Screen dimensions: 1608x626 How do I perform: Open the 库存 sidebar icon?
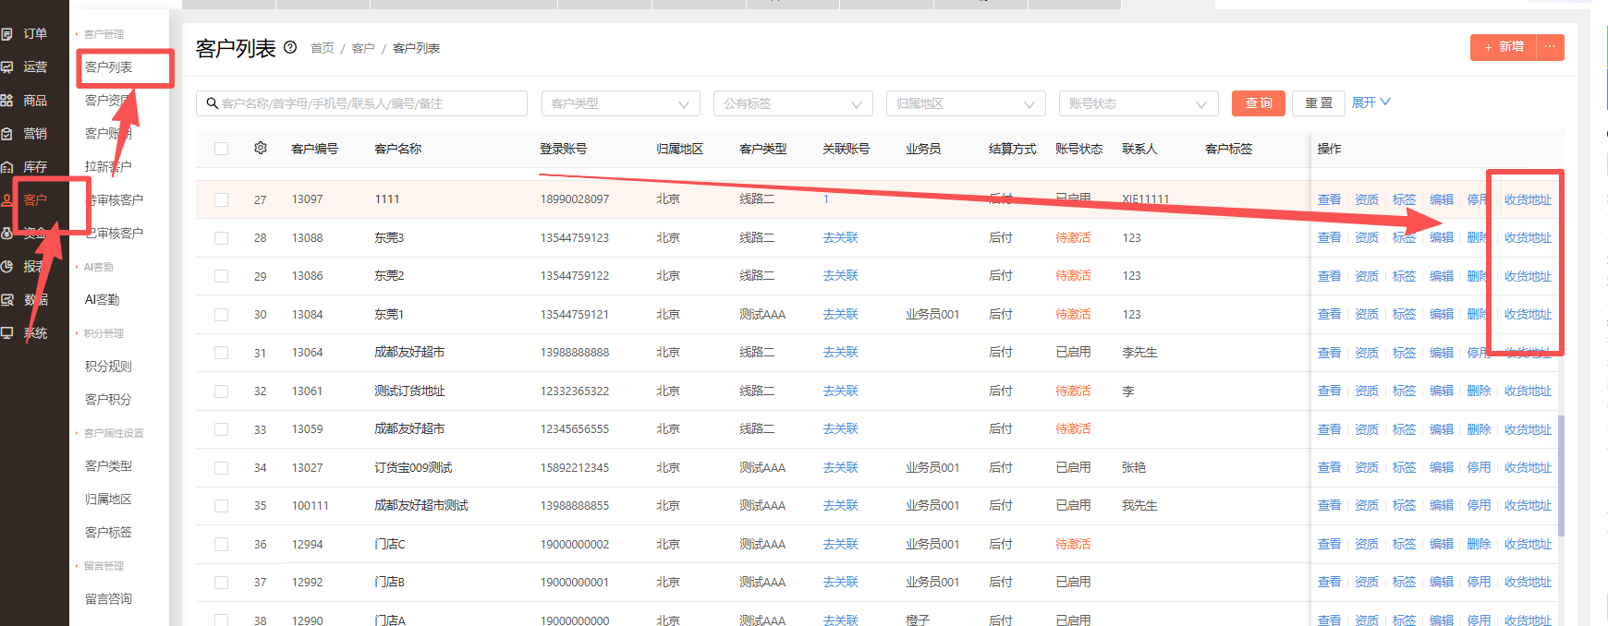(6, 167)
